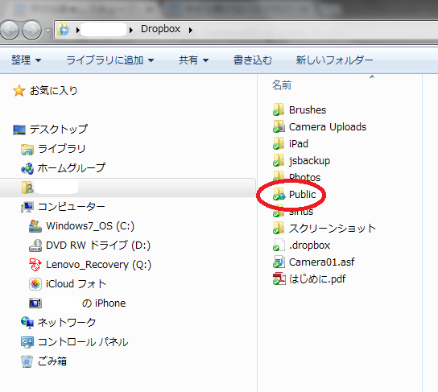Click the ホームグループ spheres icon
Screen dimensions: 438x392
[x=27, y=168]
